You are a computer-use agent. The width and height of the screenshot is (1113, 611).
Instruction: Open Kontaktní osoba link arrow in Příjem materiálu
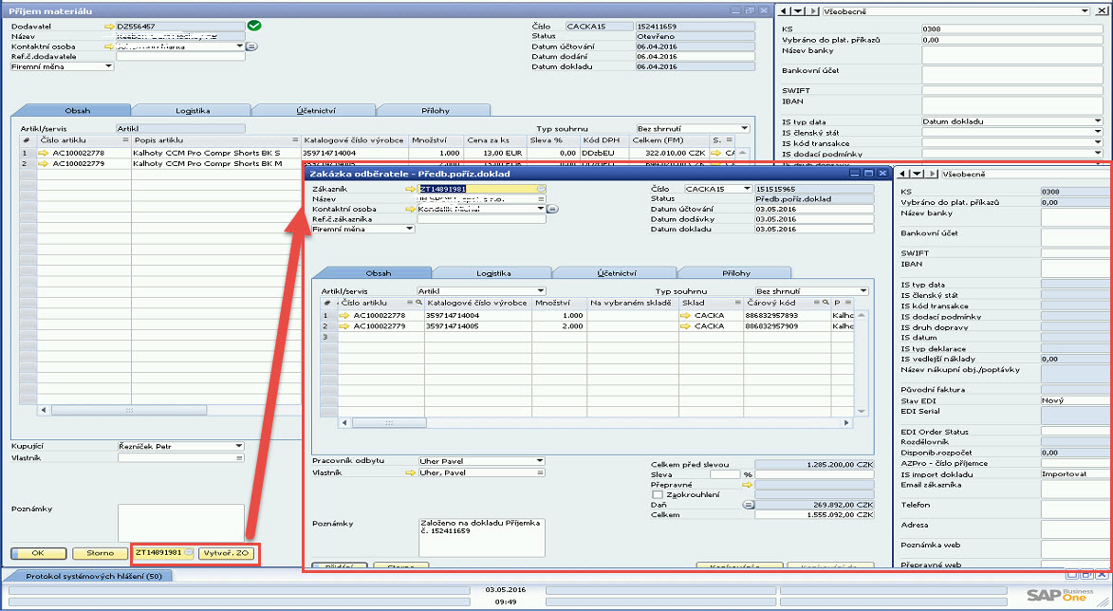[x=108, y=46]
